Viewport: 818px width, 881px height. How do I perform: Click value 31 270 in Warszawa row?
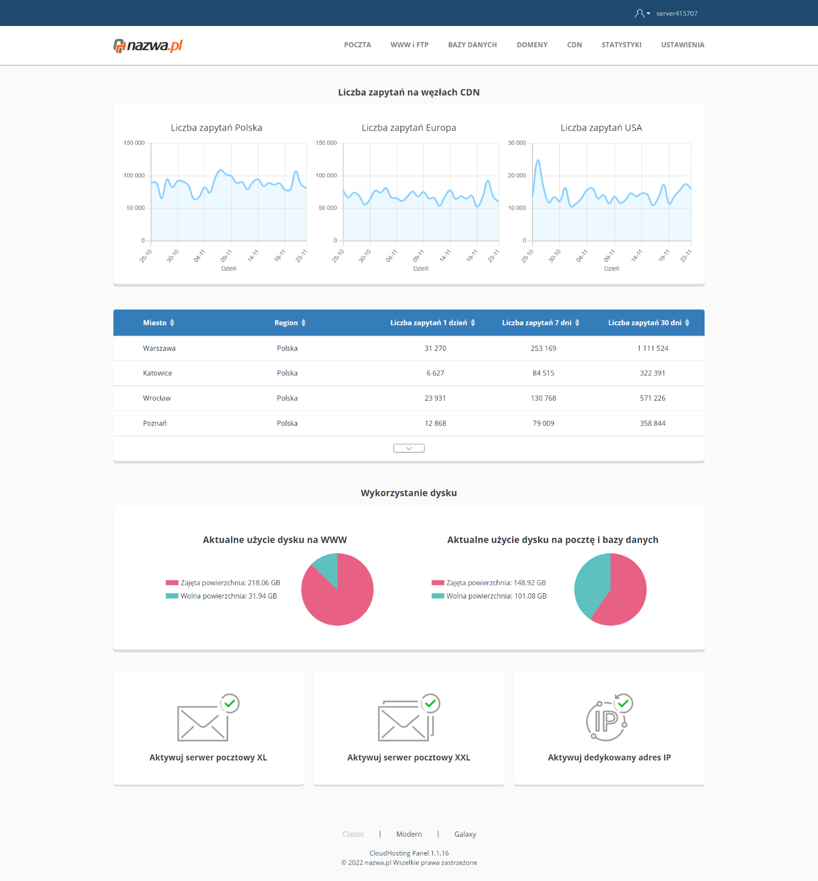[435, 349]
